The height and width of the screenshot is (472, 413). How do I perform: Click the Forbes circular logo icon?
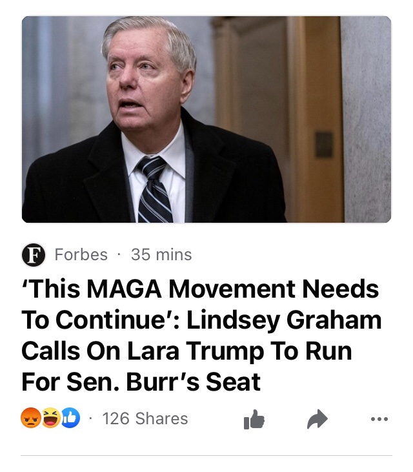pyautogui.click(x=34, y=254)
